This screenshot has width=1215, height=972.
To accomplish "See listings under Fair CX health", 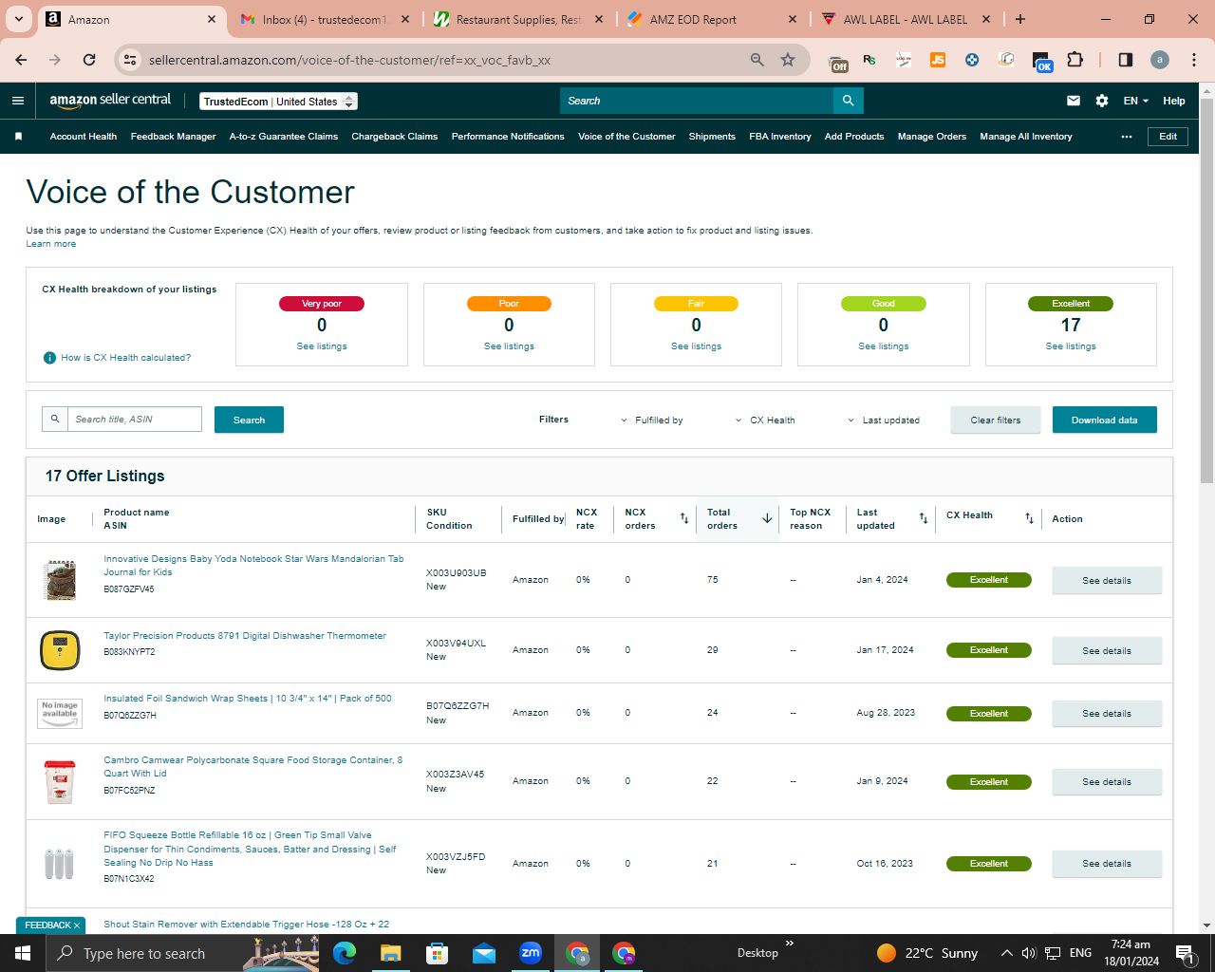I will 696,346.
